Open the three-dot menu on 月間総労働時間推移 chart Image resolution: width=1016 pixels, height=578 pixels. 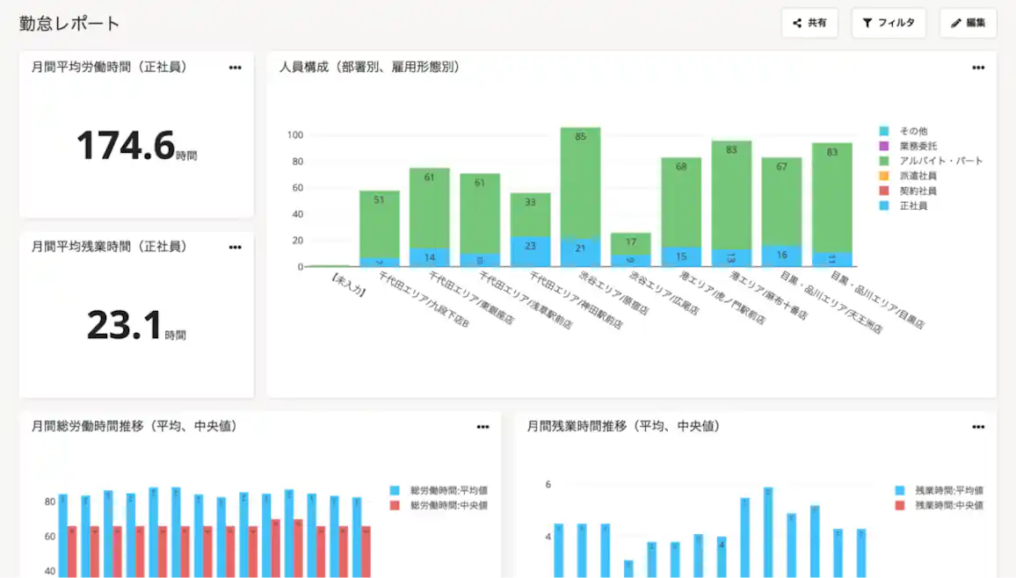pyautogui.click(x=483, y=427)
